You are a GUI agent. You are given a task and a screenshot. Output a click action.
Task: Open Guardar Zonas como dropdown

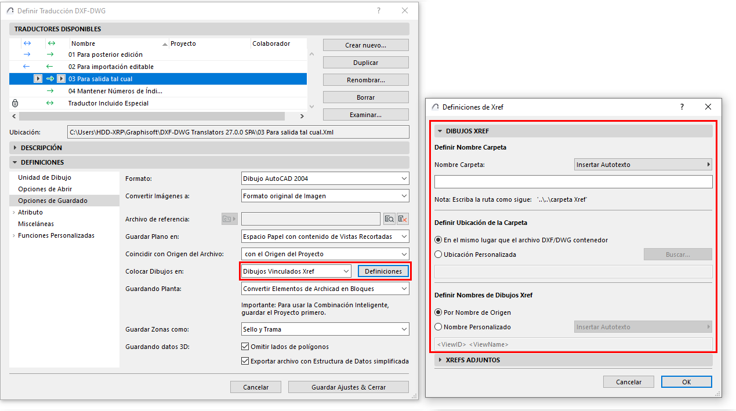[325, 329]
